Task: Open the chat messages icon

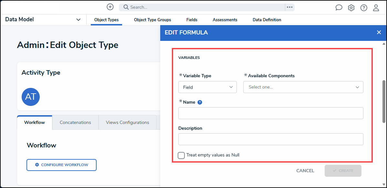Action: pyautogui.click(x=339, y=8)
